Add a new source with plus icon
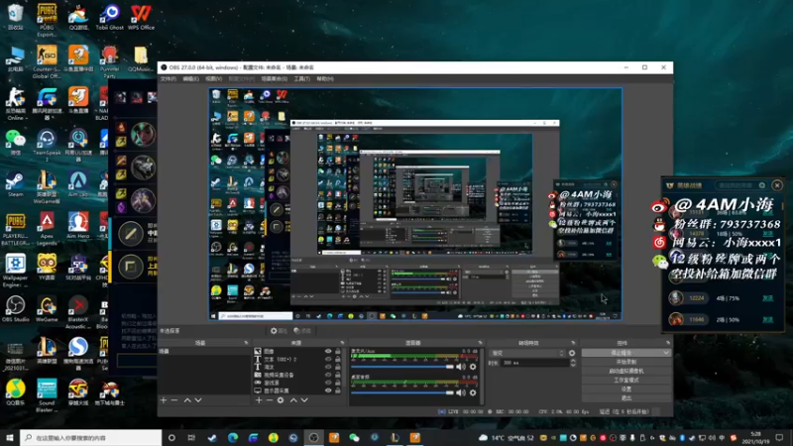The image size is (793, 446). point(259,400)
